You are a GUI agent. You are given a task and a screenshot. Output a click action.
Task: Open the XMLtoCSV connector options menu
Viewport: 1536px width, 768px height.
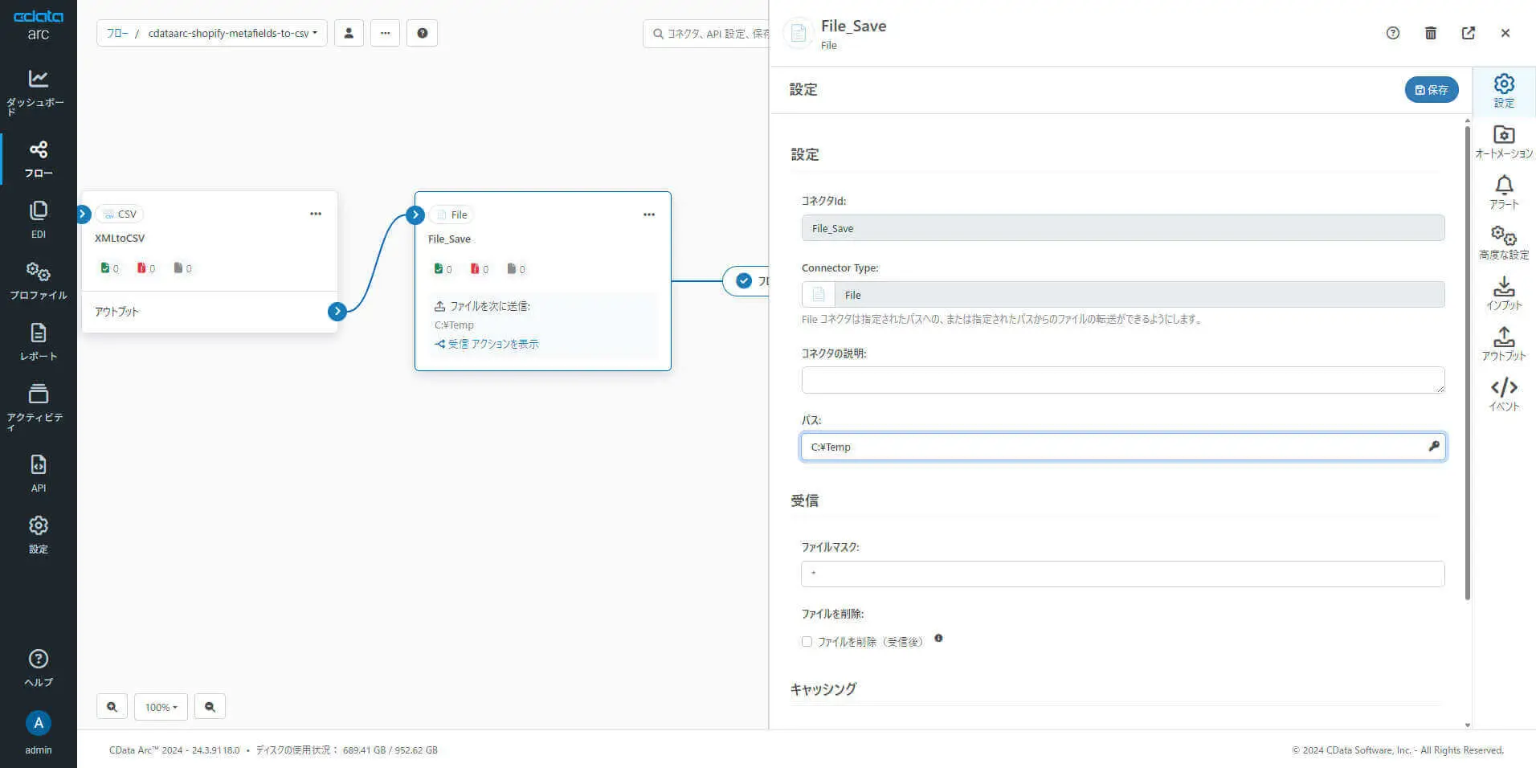point(316,214)
